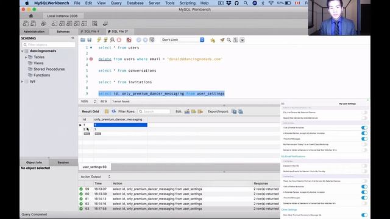The width and height of the screenshot is (390, 219).
Task: Toggle 'Classes in My City' email switch
Action: (364, 165)
